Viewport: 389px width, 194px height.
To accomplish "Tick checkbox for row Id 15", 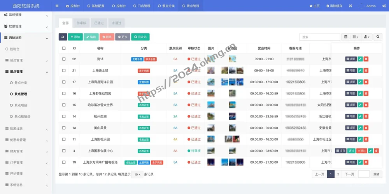I will tap(64, 105).
